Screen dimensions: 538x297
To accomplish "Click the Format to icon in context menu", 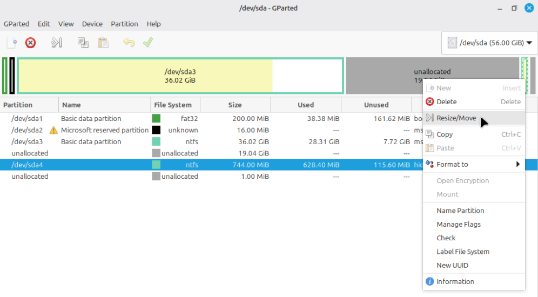I will coord(429,164).
